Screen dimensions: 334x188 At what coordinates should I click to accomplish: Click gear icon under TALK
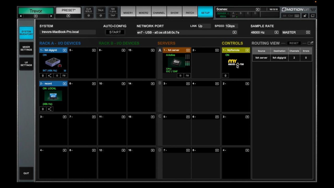pyautogui.click(x=101, y=15)
